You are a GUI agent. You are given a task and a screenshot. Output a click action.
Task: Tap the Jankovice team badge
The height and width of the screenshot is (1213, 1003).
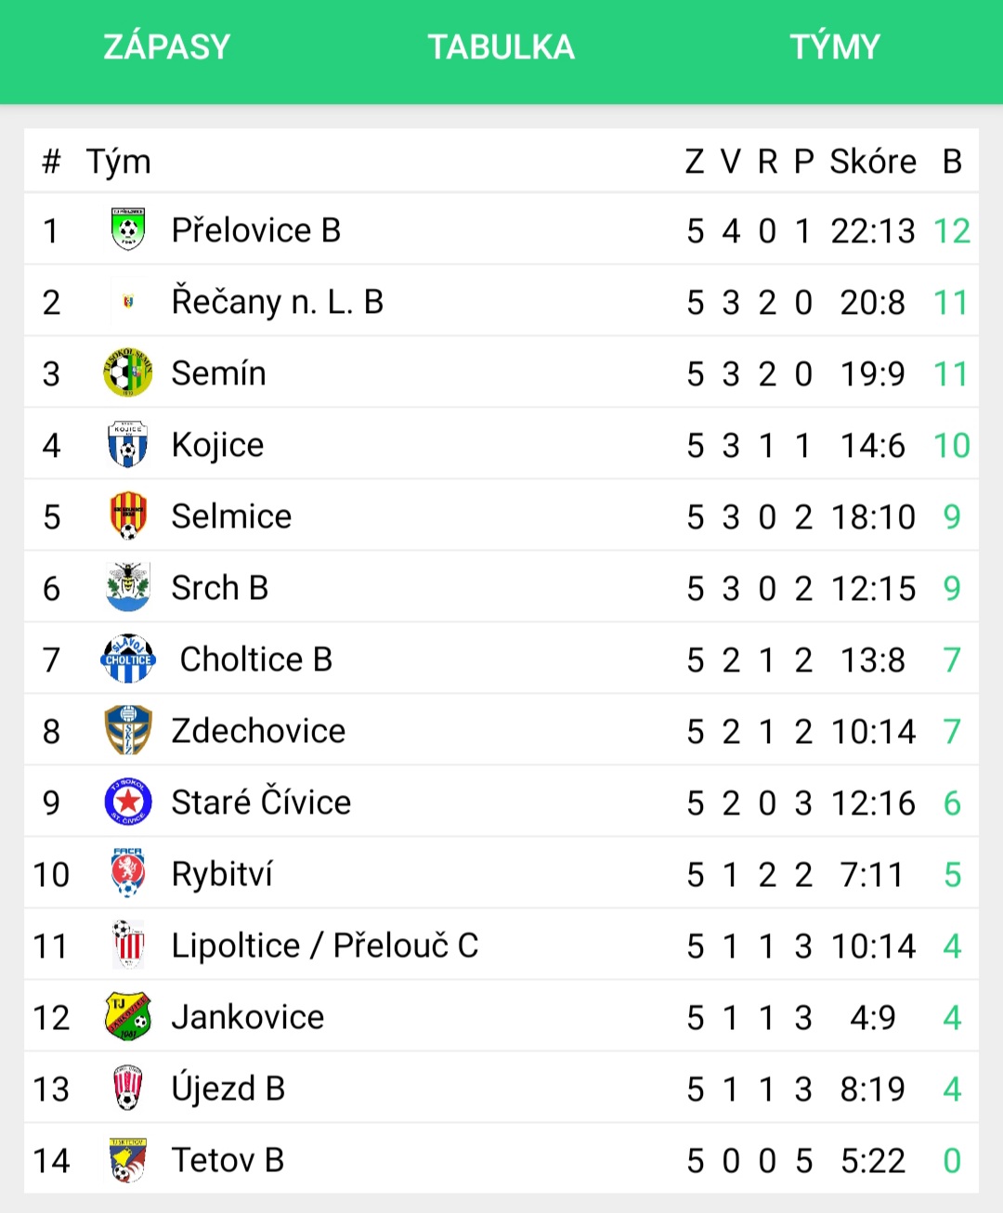tap(128, 1016)
